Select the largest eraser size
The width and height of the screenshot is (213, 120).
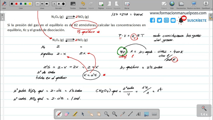point(63,4)
